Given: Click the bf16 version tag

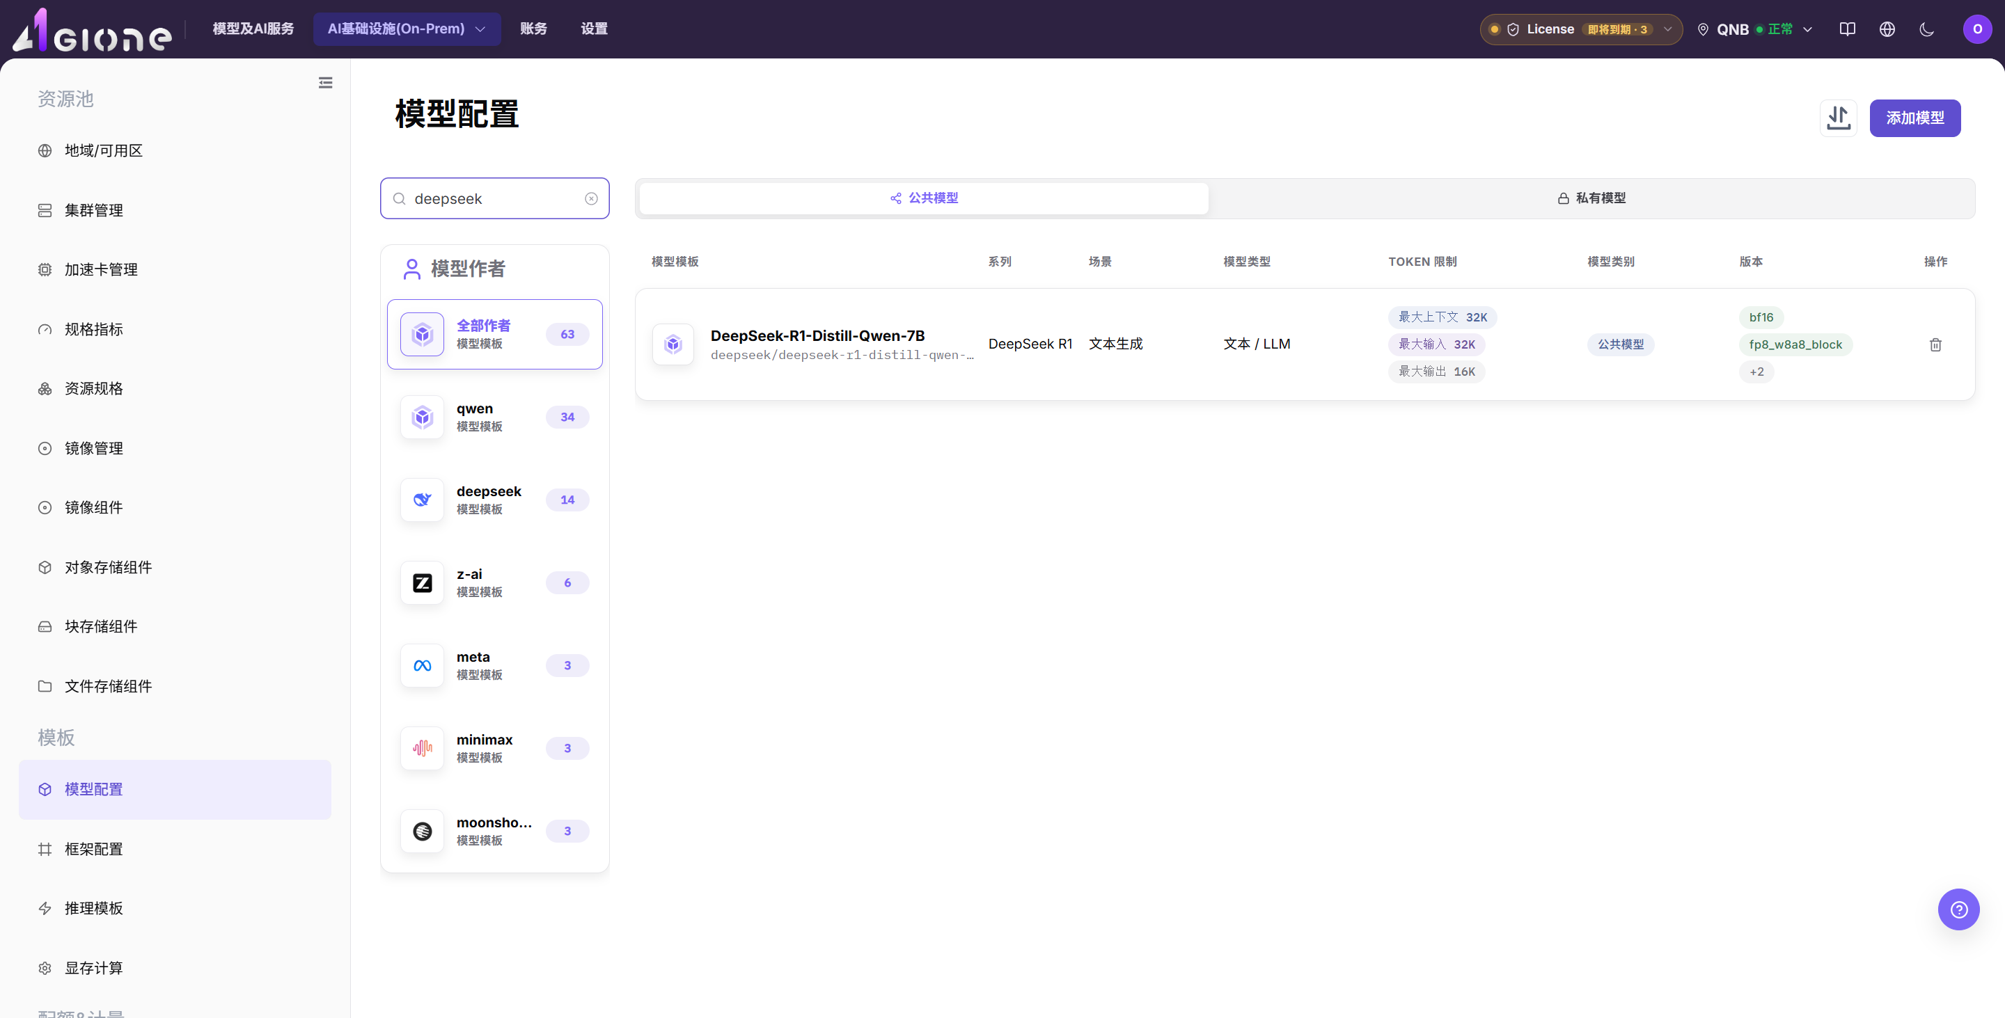Looking at the screenshot, I should coord(1761,317).
